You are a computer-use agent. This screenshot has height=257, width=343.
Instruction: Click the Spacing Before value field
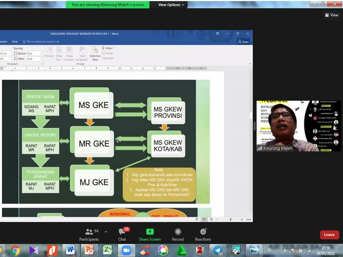pos(33,54)
